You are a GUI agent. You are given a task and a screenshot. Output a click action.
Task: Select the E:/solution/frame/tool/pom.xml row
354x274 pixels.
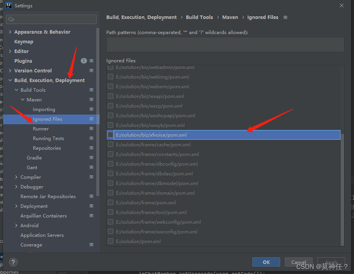click(223, 212)
